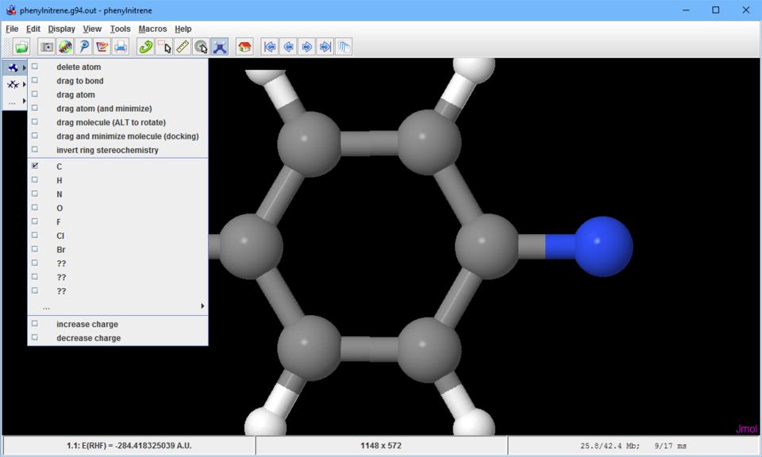Click the Home reset view icon

click(x=244, y=47)
